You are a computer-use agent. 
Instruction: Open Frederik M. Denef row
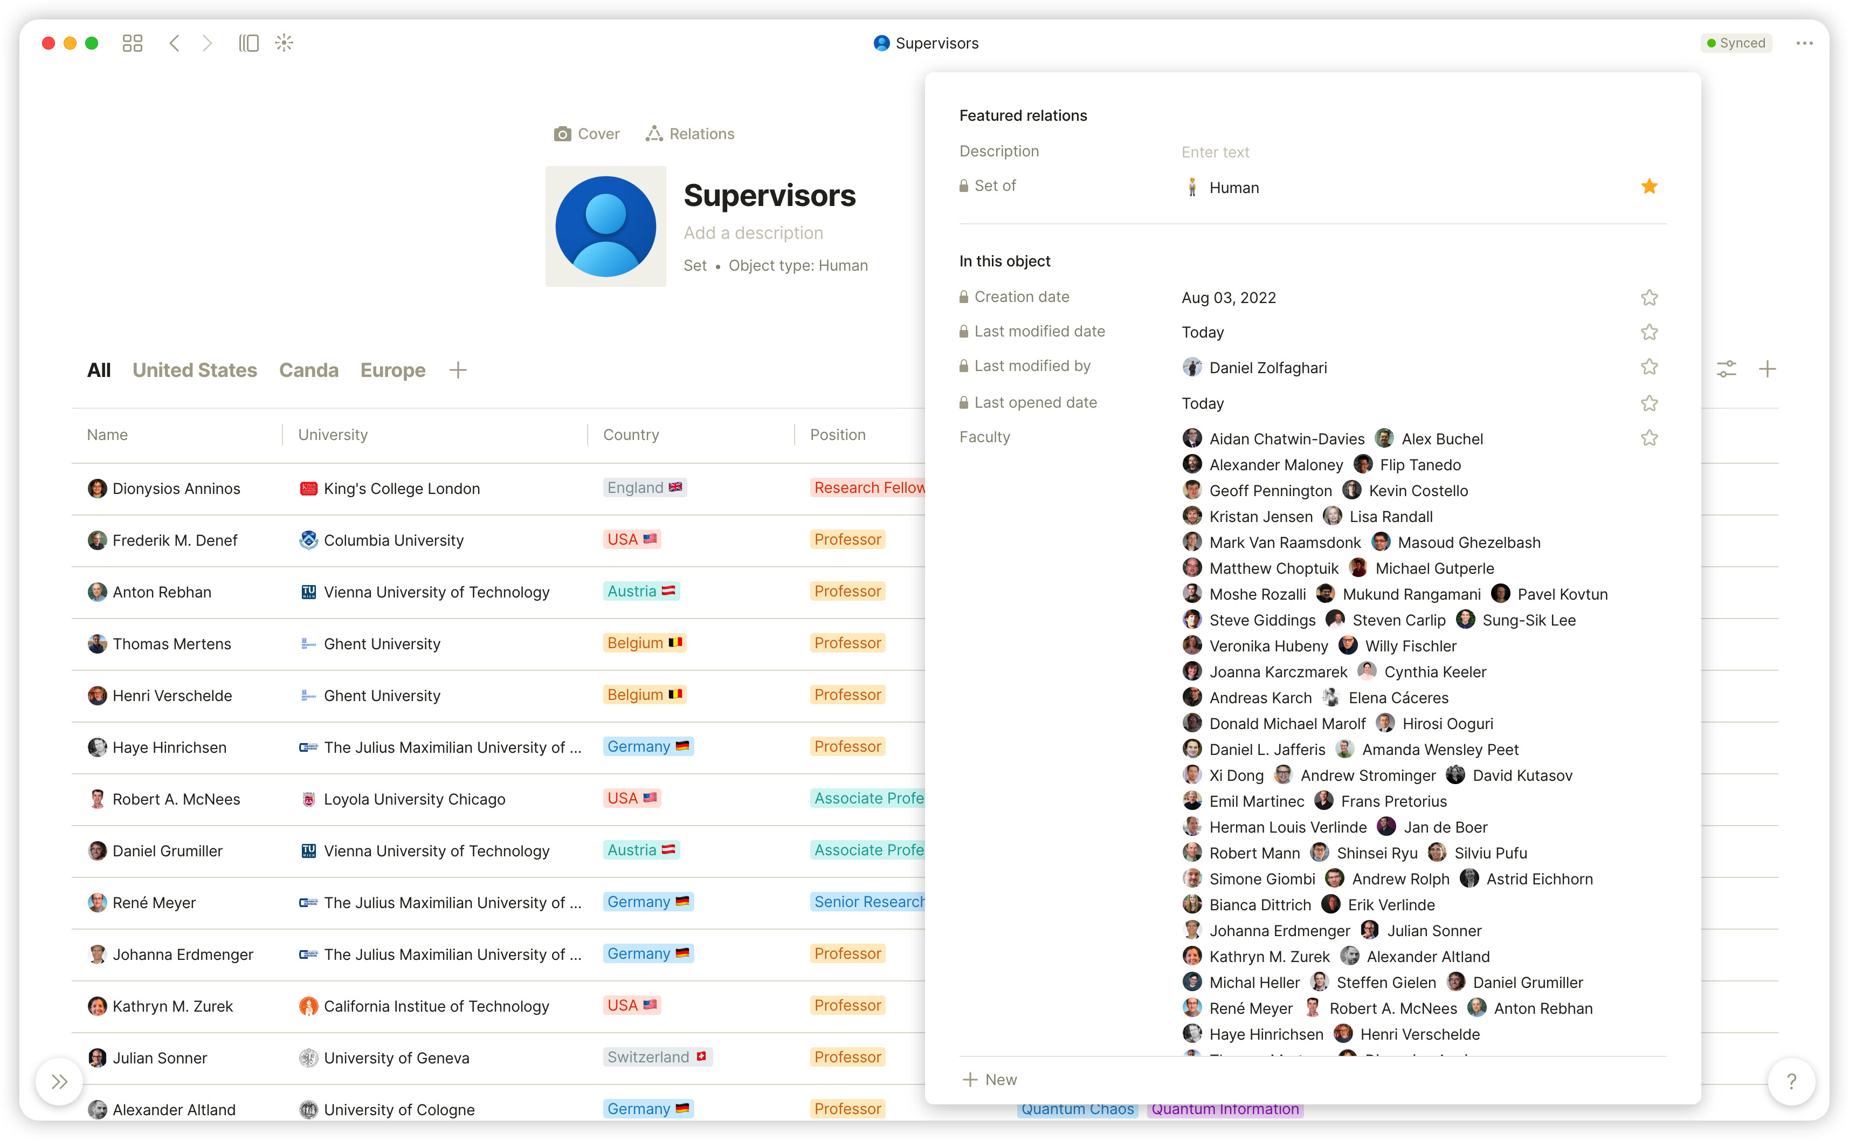coord(163,540)
